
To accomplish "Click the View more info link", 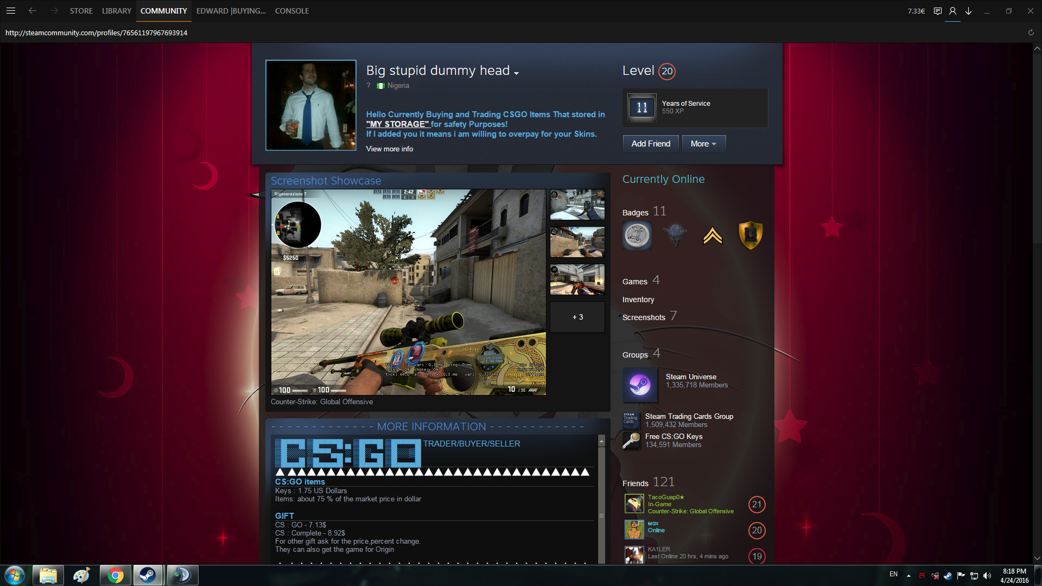I will (389, 149).
